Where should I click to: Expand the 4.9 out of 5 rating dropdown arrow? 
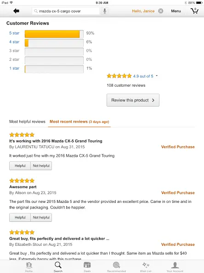click(157, 76)
